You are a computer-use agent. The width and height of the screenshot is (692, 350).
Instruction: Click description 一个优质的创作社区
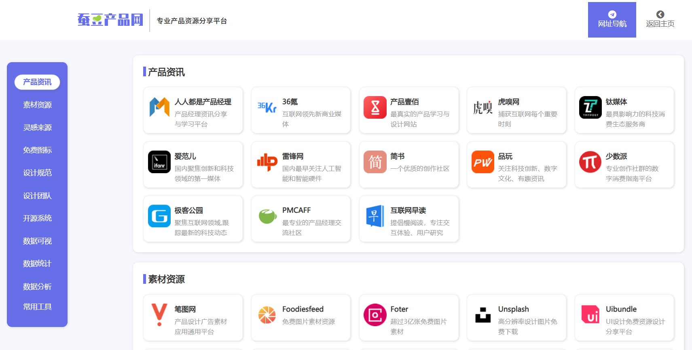[x=420, y=168]
